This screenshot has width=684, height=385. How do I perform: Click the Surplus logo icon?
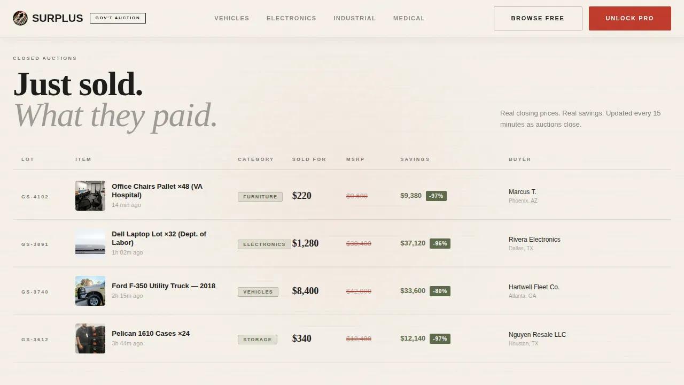tap(20, 18)
